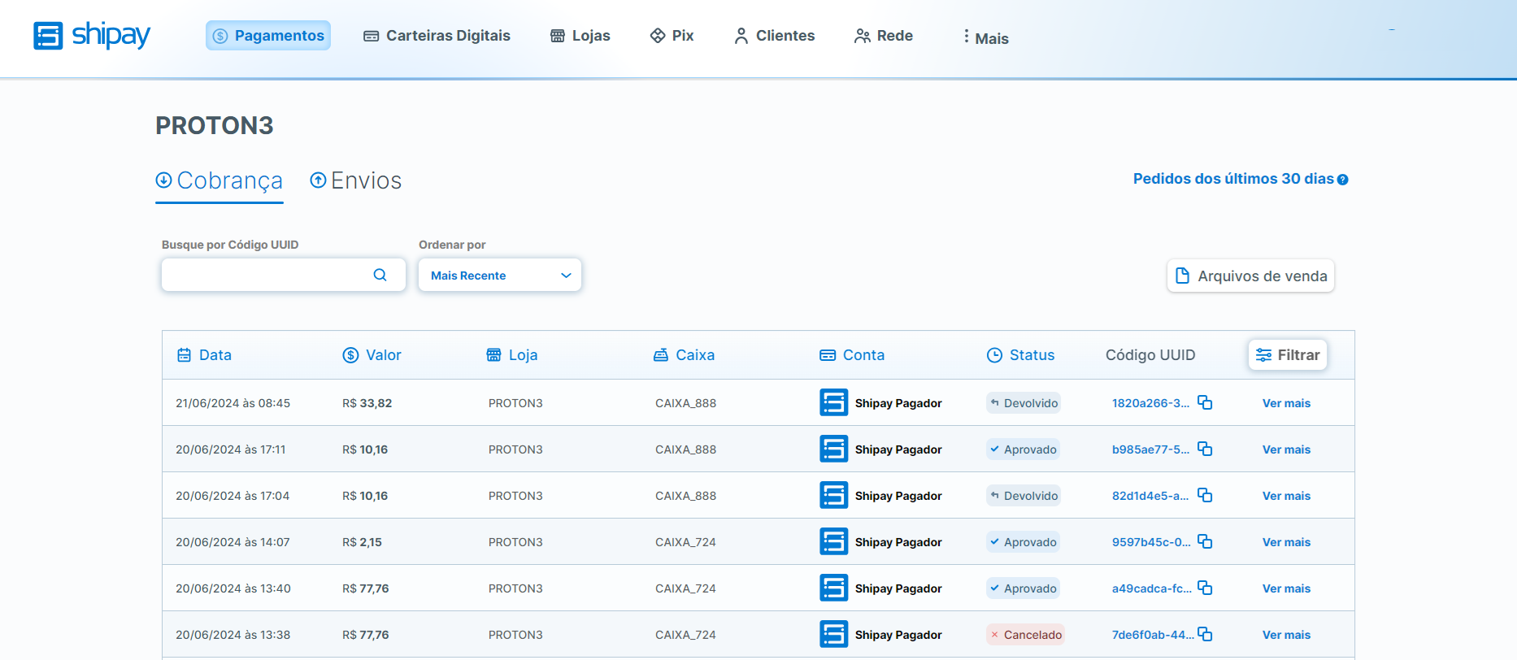Open the Pagamentos menu
Screen dimensions: 1517x660
pos(268,36)
